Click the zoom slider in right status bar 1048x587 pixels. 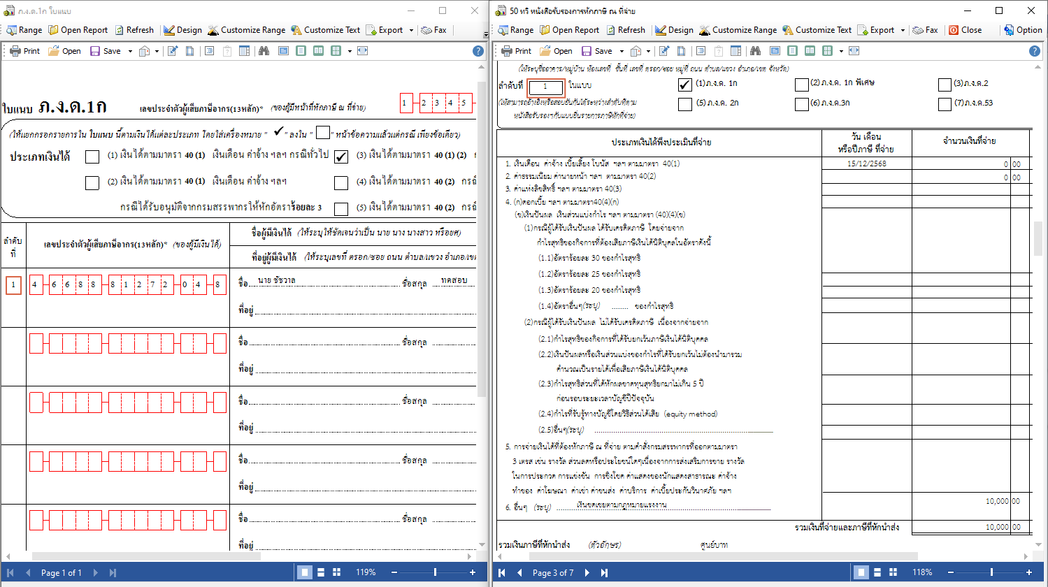click(x=991, y=572)
